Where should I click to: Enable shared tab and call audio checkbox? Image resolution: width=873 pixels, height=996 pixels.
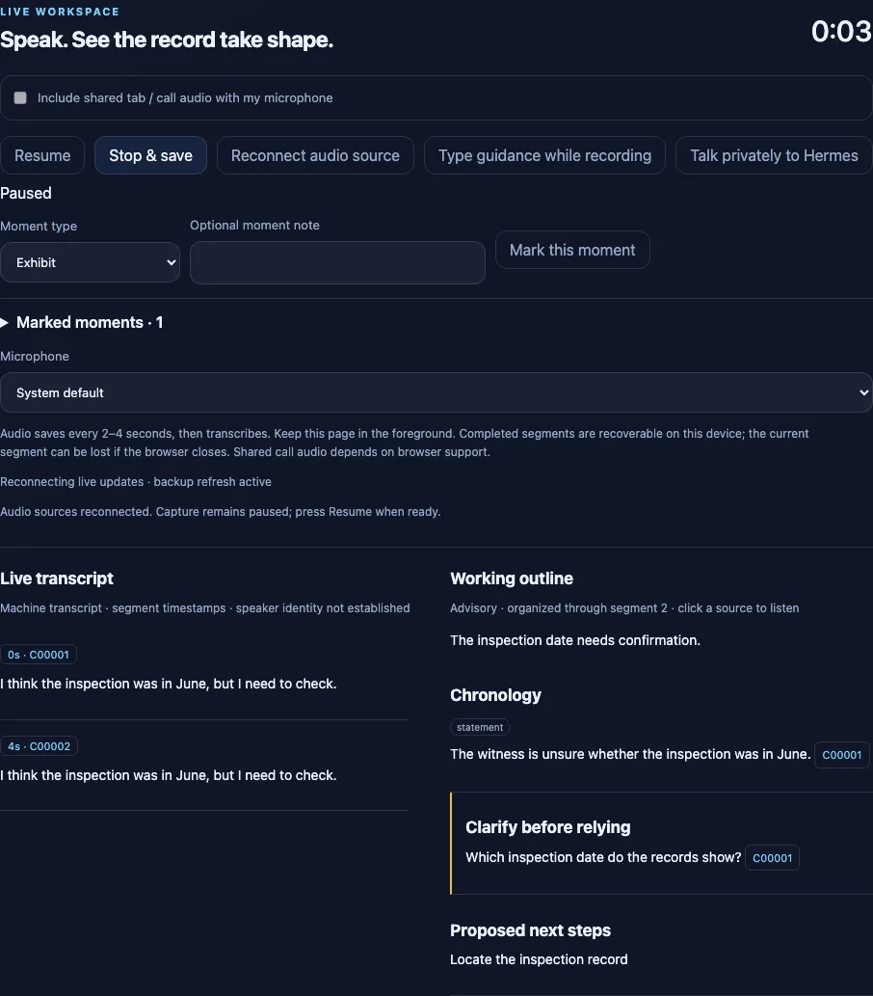(20, 97)
